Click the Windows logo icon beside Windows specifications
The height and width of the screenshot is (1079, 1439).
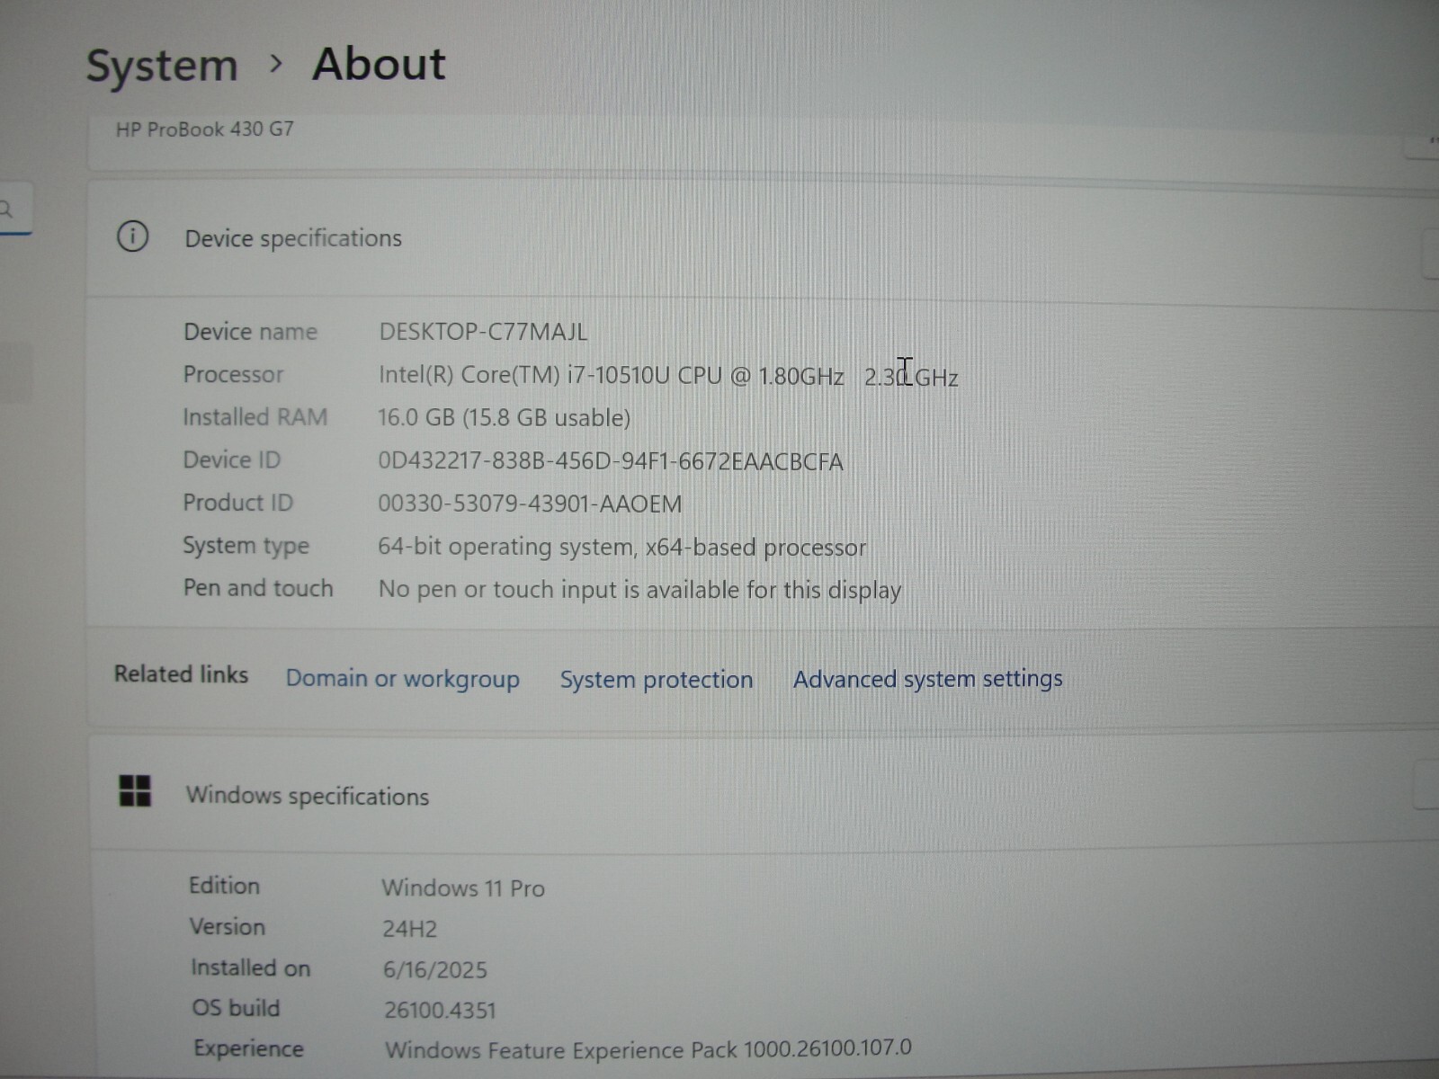point(135,791)
